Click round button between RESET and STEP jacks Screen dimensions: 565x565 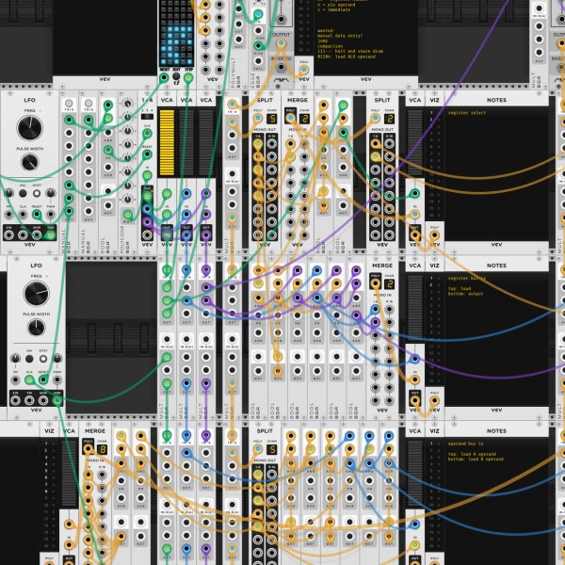pos(176,76)
